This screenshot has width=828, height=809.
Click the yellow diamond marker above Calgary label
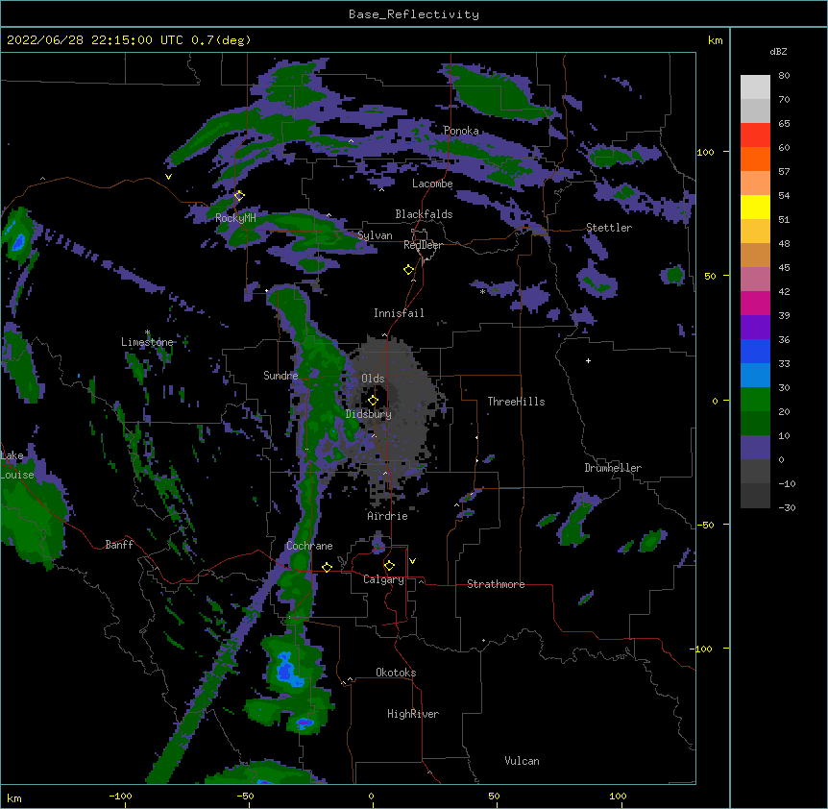pos(389,566)
